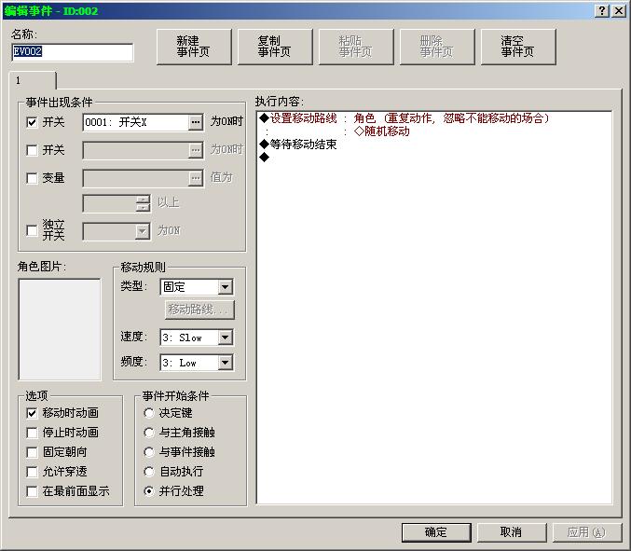Click the 清空事件页 button
Screen dimensions: 631x551
coord(518,47)
